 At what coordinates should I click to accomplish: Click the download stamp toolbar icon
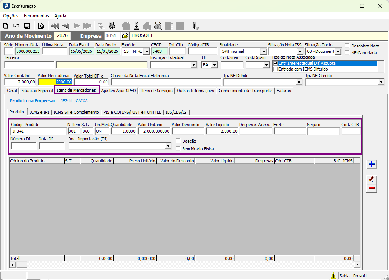click(137, 26)
